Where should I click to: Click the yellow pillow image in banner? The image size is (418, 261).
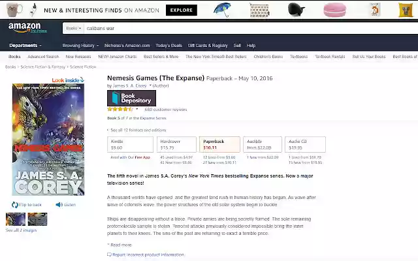click(406, 10)
